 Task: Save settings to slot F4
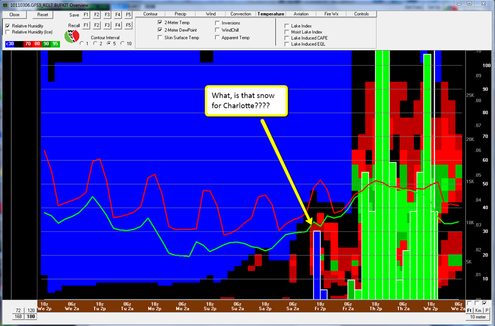pyautogui.click(x=118, y=15)
